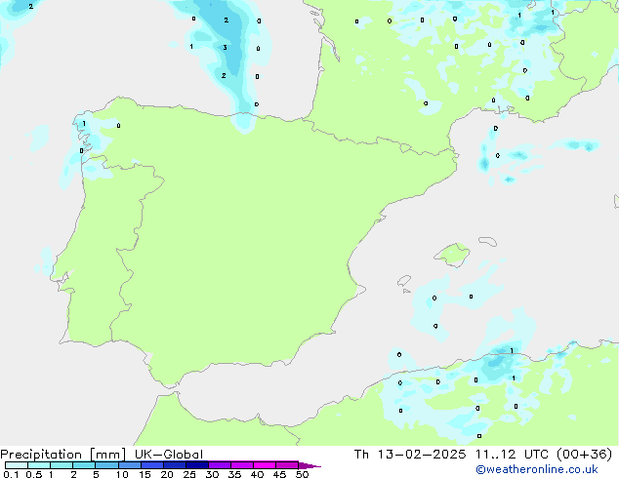Image resolution: width=619 pixels, height=478 pixels.
Task: Click the legend label '45'
Action: click(x=279, y=474)
